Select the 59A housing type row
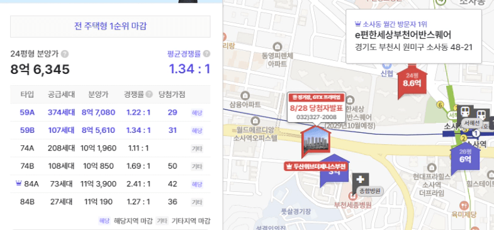 [110, 112]
